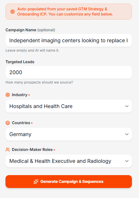Expand the Industry dropdown chevron
The height and width of the screenshot is (198, 139).
(127, 106)
